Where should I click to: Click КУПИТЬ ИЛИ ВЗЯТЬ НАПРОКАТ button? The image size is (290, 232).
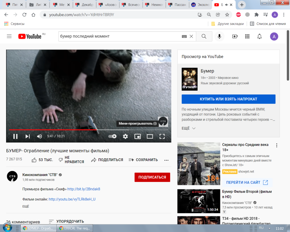coord(229,99)
